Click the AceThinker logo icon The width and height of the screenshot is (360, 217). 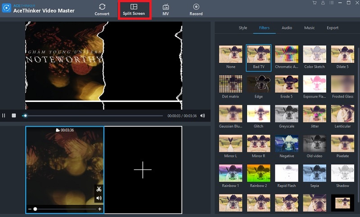(x=6, y=8)
